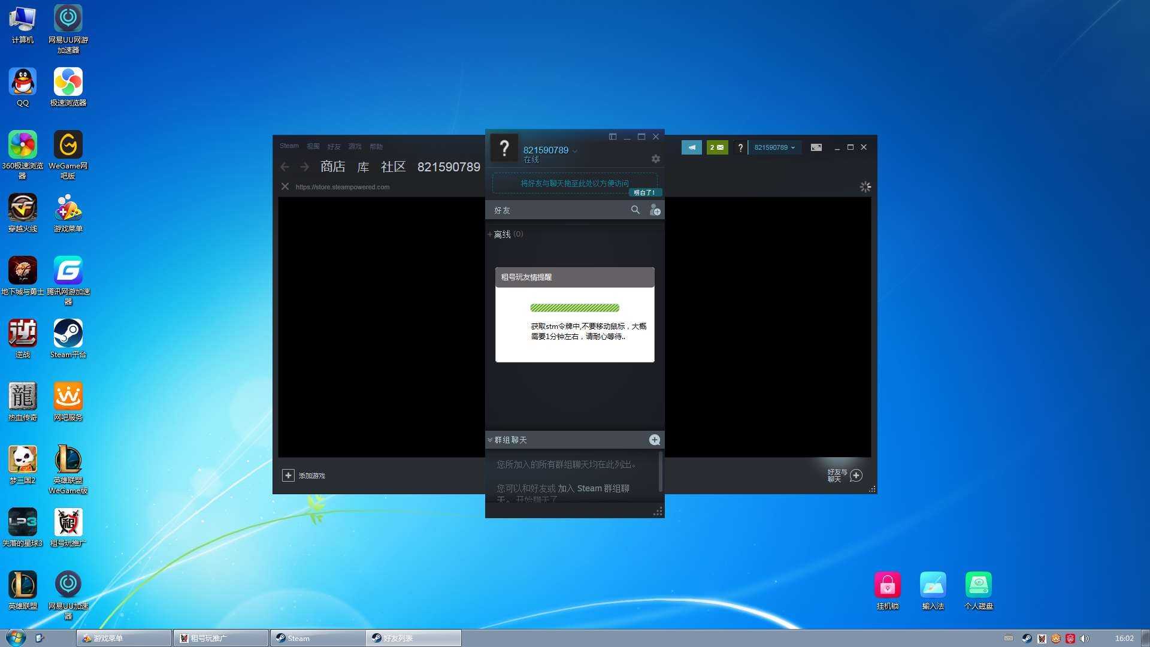Open the 游戏 menu
The width and height of the screenshot is (1150, 647).
(x=355, y=146)
